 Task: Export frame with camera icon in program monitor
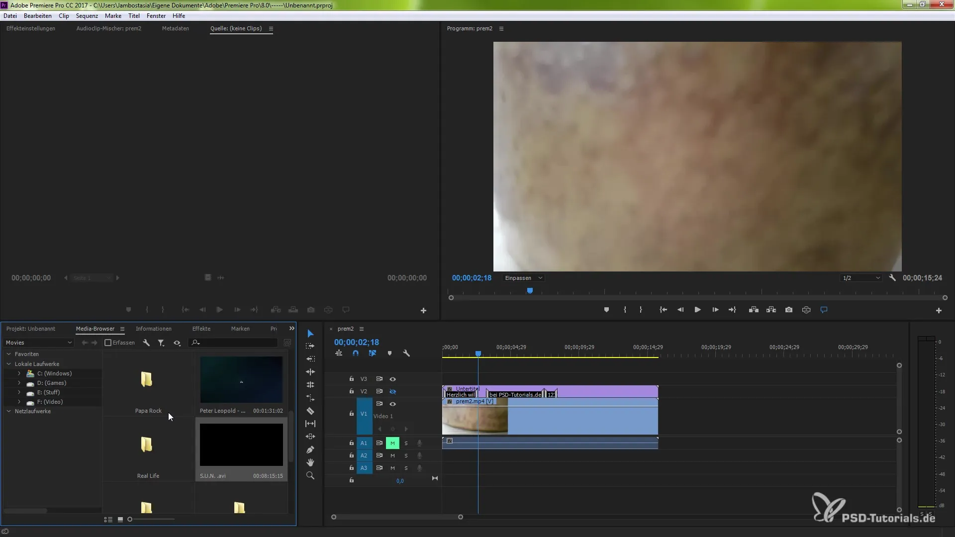click(789, 310)
